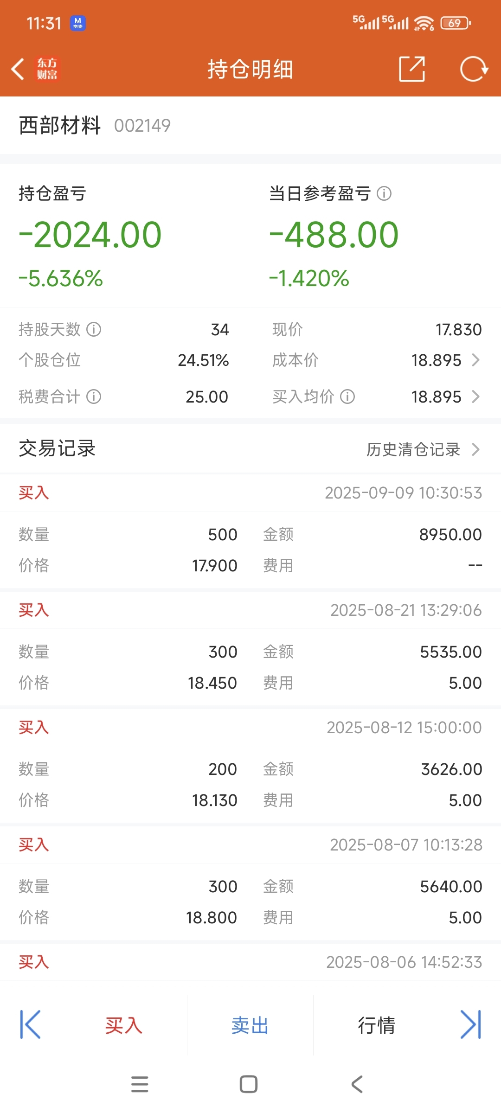Select 卖出 in bottom bar
Viewport: 501px width, 1113px height.
click(250, 1025)
